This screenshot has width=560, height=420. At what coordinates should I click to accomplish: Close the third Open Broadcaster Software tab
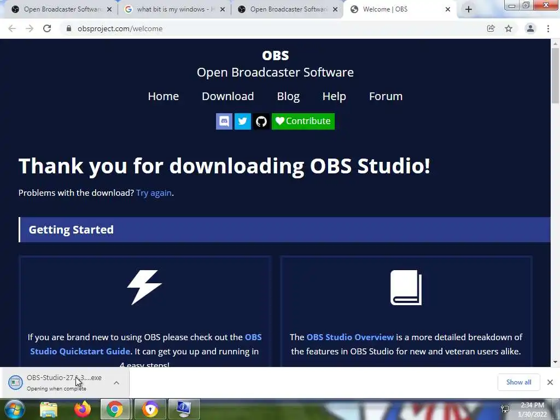[335, 9]
